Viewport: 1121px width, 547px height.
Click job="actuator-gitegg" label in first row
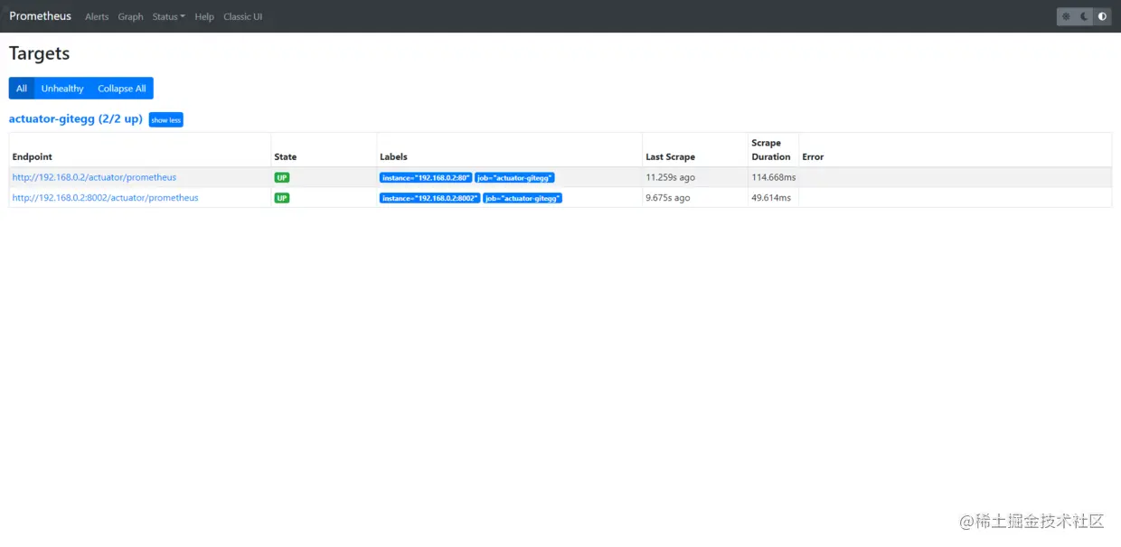[514, 178]
